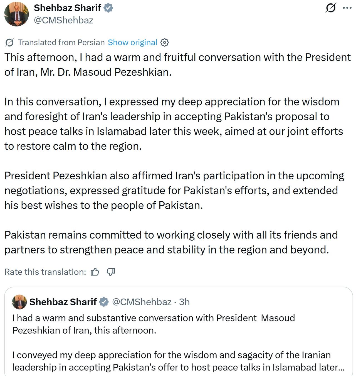
Task: Click quoted post author name Shehbaz Sharif
Action: [x=63, y=302]
